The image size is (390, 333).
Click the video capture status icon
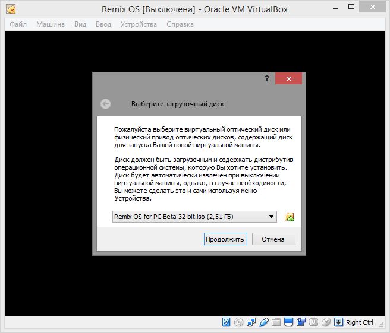(x=301, y=322)
